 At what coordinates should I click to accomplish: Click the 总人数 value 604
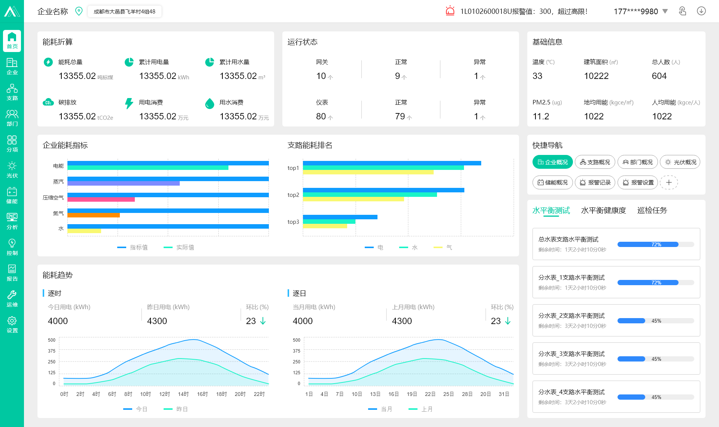tap(659, 76)
